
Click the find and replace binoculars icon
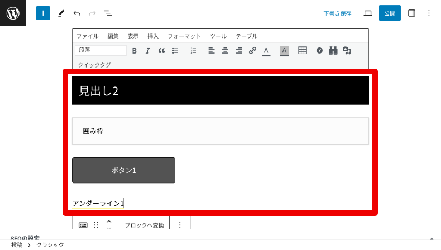click(333, 51)
